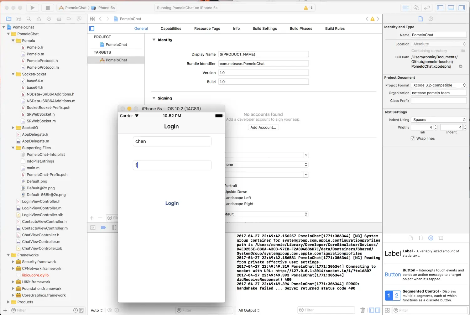Collapse the Frameworks group
Screen dimensions: 470x315
8,255
